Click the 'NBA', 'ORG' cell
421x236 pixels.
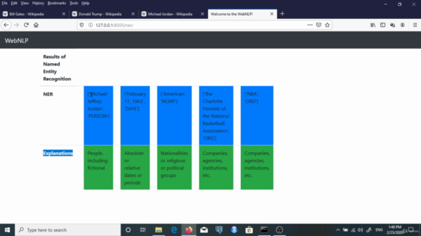[257, 115]
